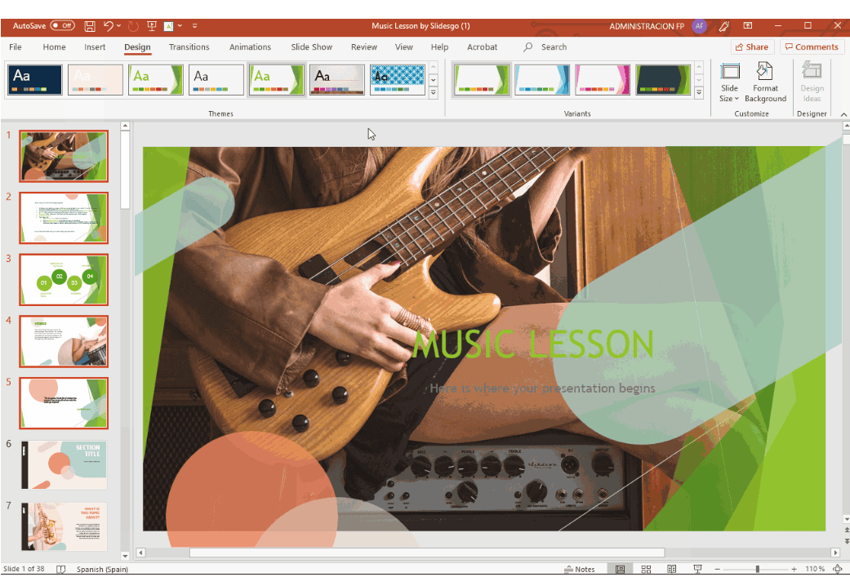This screenshot has height=577, width=850.
Task: Select the pink variant
Action: tap(603, 80)
